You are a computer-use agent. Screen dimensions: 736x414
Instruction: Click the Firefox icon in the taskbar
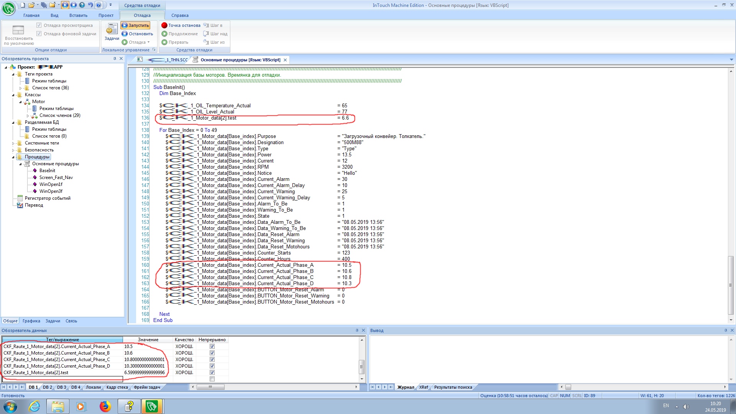(105, 406)
